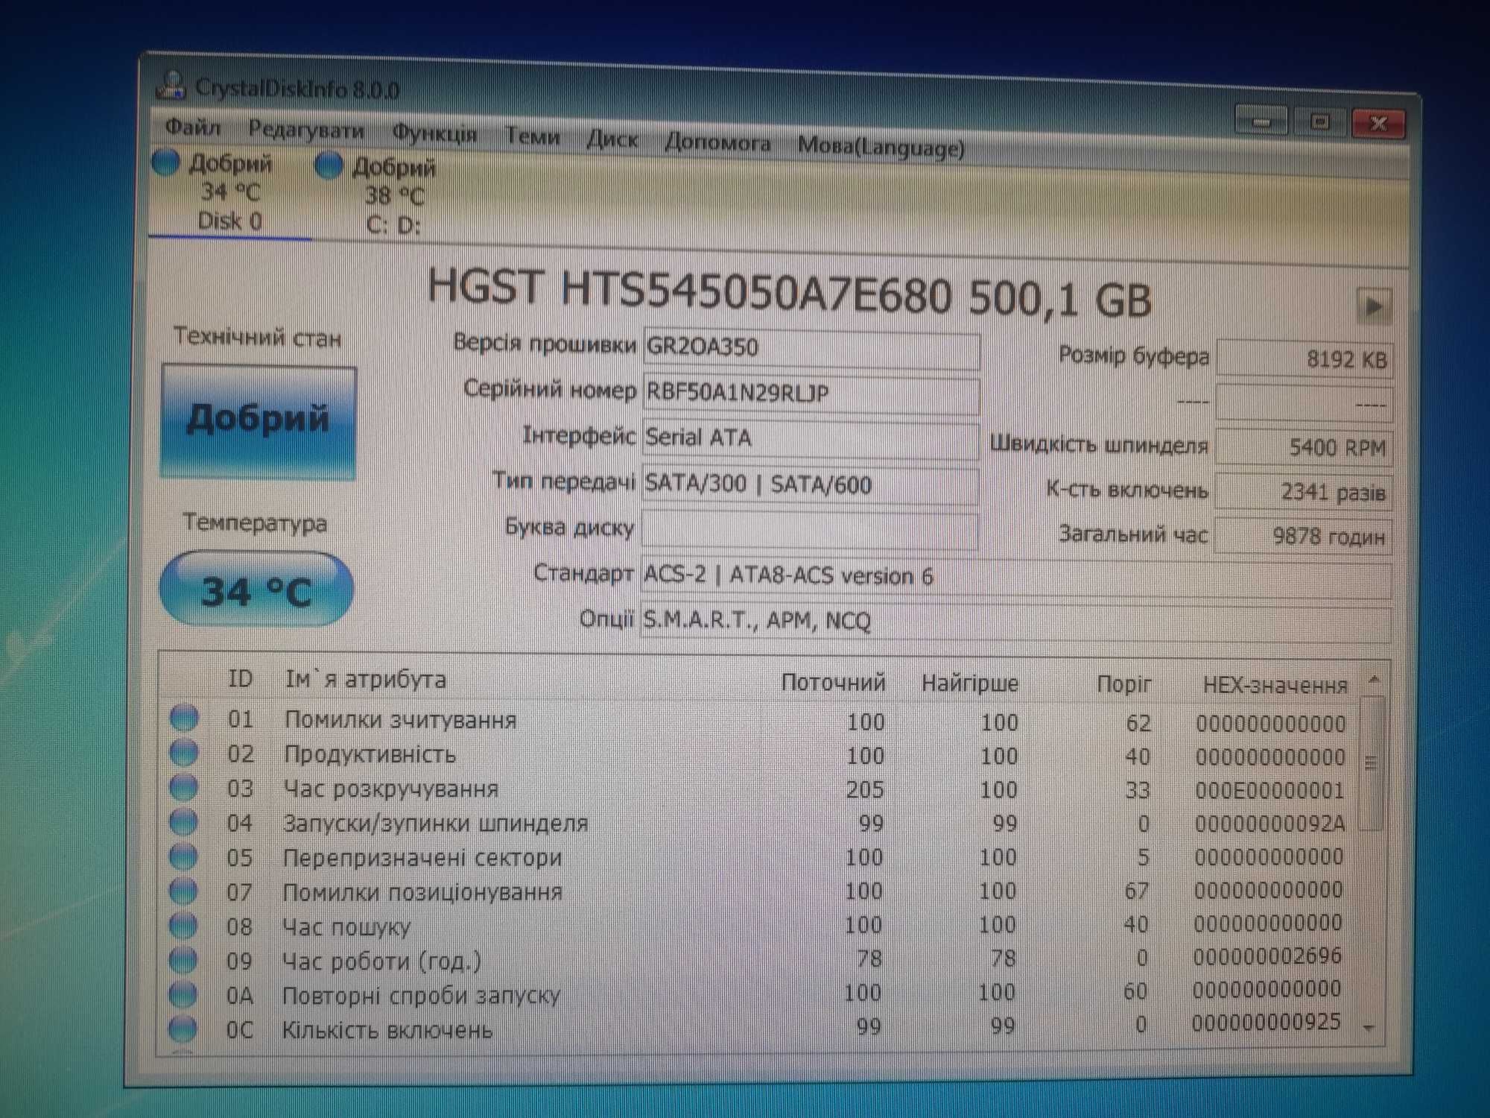Open the Допомога menu
Screen dimensions: 1490x1118
(717, 142)
